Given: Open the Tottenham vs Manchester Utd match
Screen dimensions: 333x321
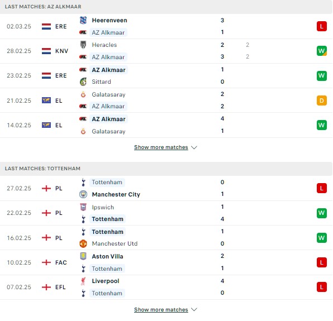Looking at the screenshot, I should [x=166, y=238].
